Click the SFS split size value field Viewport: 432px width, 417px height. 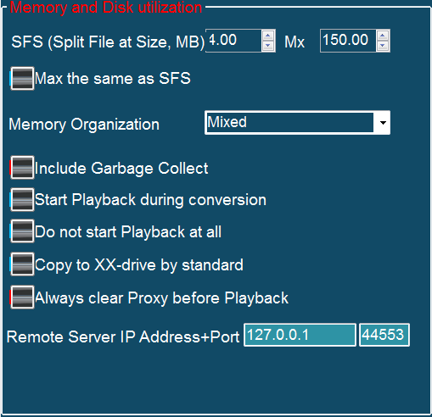click(x=234, y=41)
